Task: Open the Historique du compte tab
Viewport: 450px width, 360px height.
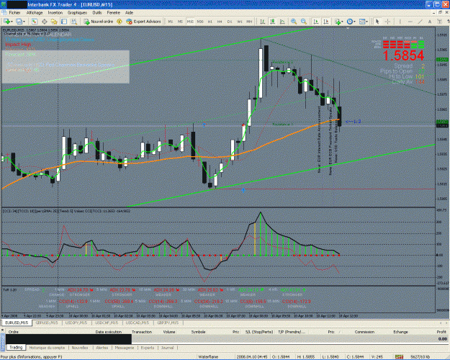Action: [x=47, y=348]
